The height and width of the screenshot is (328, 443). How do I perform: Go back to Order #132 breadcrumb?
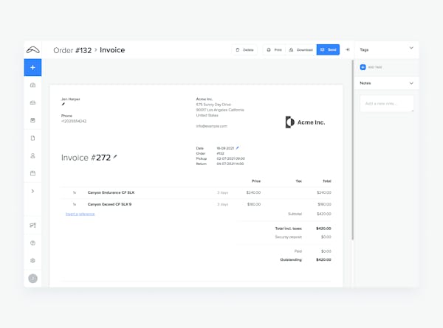pyautogui.click(x=72, y=50)
